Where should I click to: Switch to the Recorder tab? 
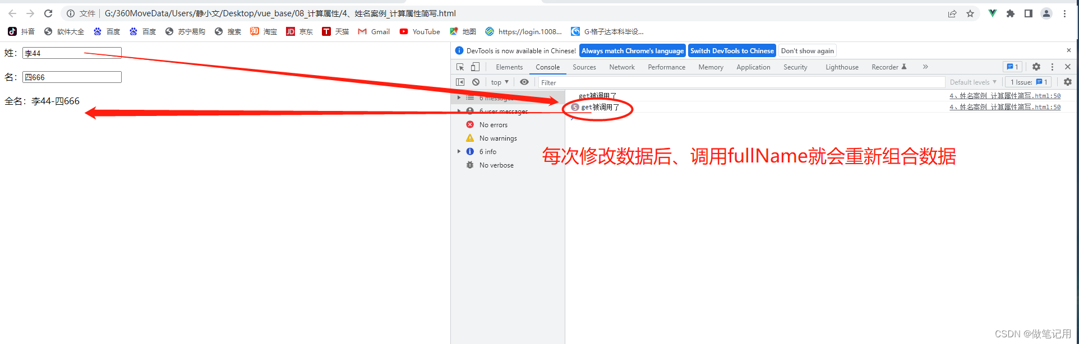point(889,67)
